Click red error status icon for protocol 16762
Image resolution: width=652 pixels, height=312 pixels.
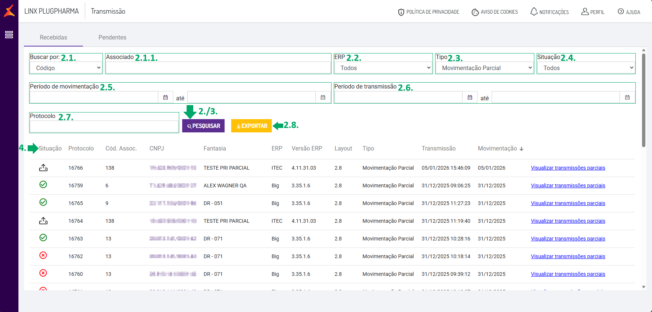click(43, 255)
